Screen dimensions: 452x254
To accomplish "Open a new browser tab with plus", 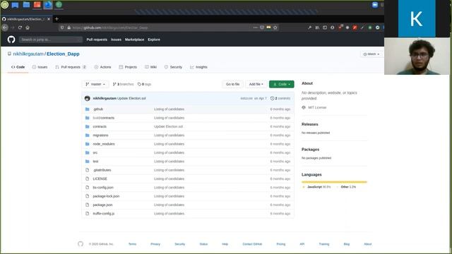I will (x=56, y=19).
